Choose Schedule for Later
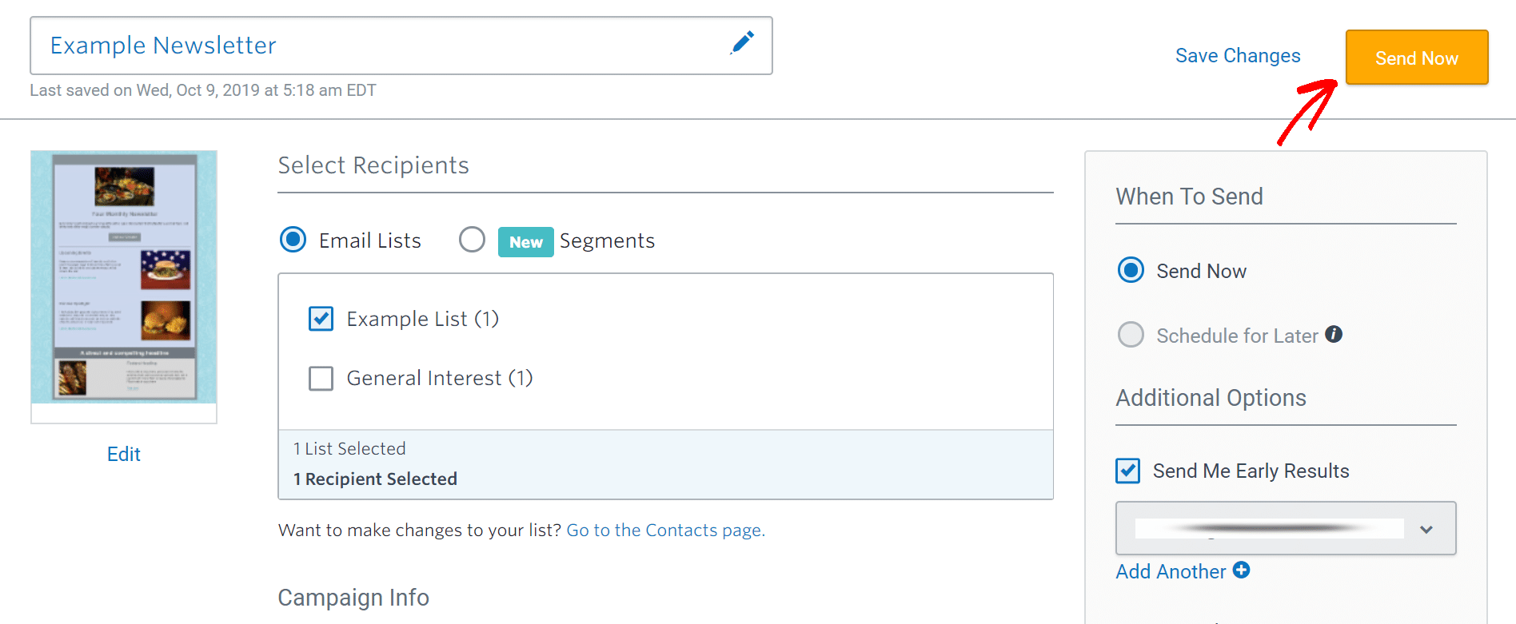Screen dimensions: 1516x624 tap(1131, 335)
